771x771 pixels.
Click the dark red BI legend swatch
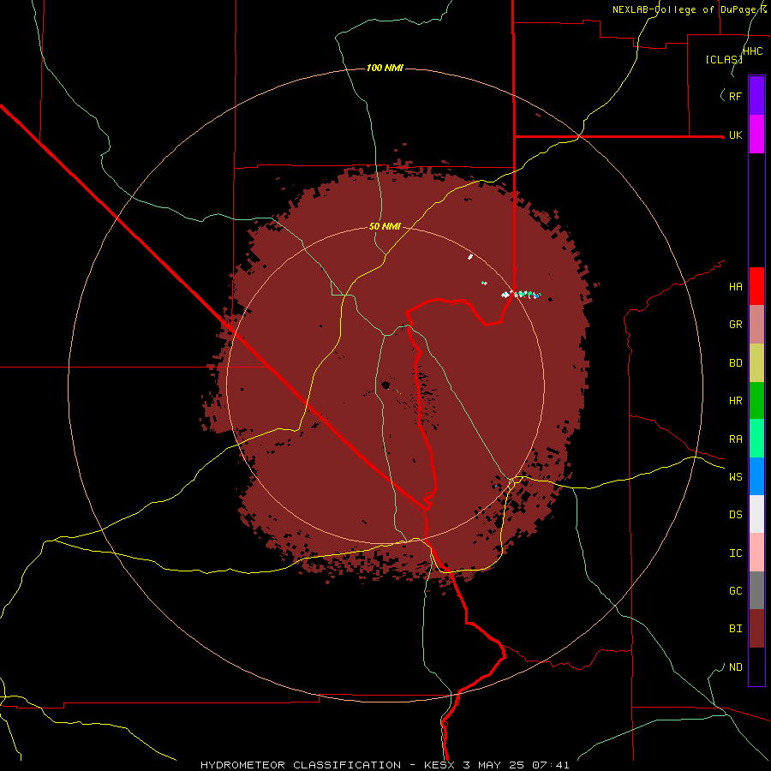coord(756,629)
